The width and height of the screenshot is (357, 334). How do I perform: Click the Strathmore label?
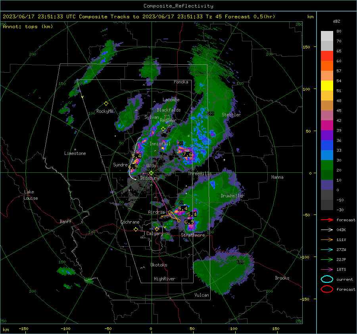click(x=193, y=235)
